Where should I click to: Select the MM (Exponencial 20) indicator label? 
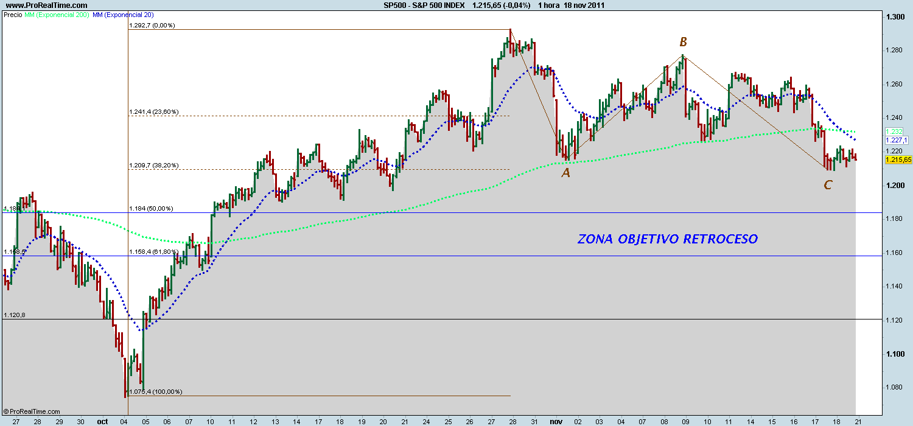[122, 15]
